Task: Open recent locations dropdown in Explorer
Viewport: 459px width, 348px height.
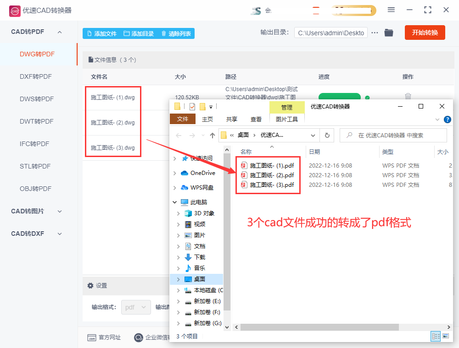Action: pos(203,136)
